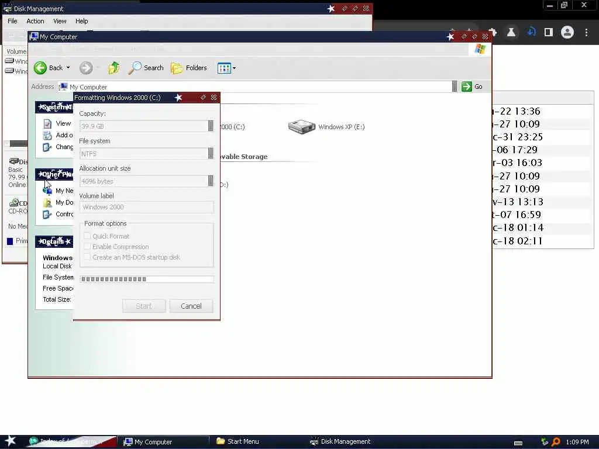The height and width of the screenshot is (449, 599).
Task: Click the Cancel button in Format dialog
Action: coord(191,306)
